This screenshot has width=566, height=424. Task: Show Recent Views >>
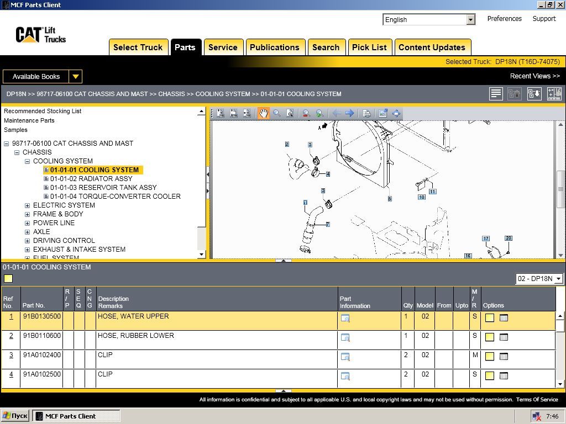[534, 76]
